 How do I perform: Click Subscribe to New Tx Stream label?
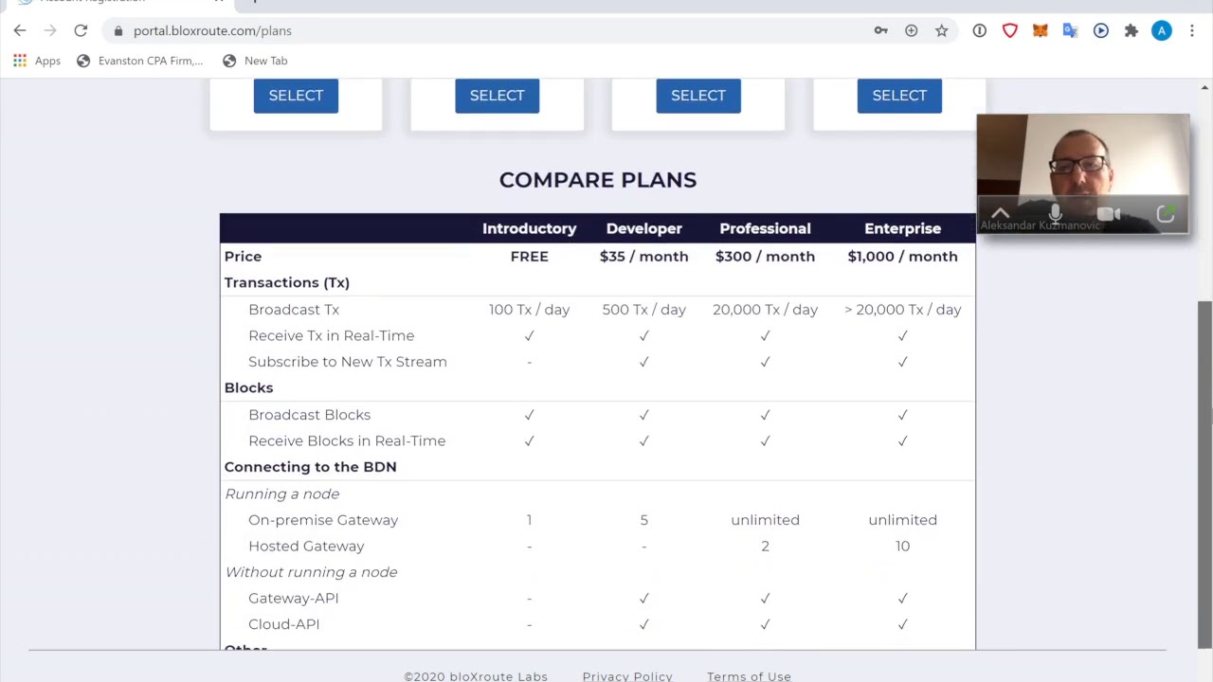point(348,362)
